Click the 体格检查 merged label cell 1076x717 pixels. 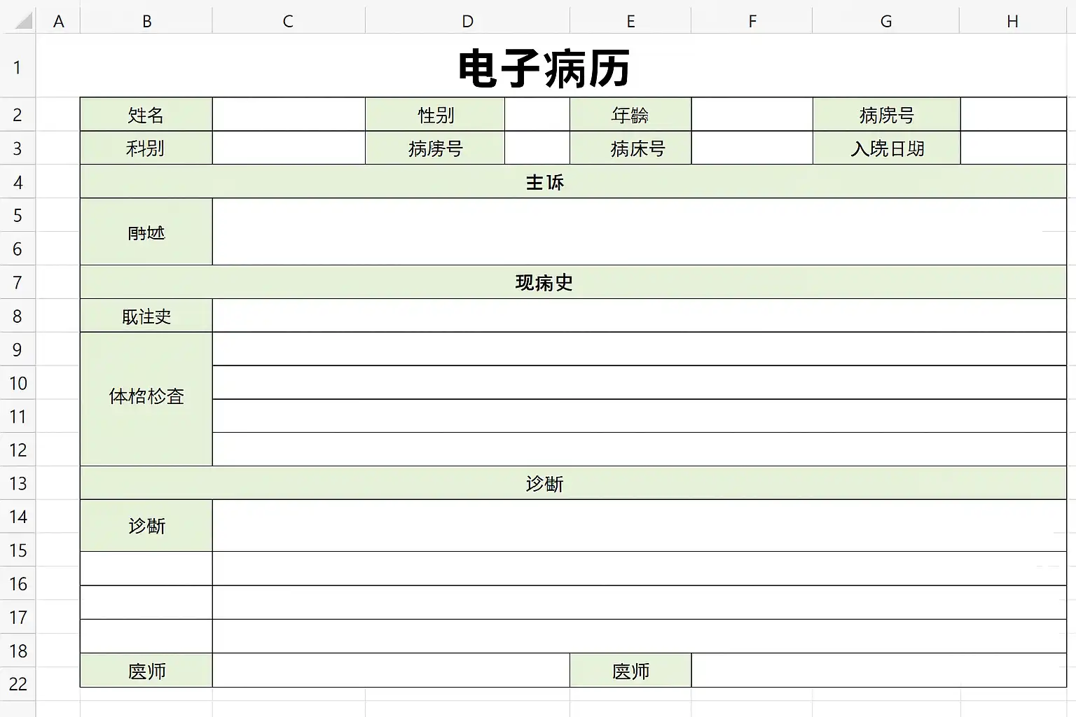(x=146, y=399)
